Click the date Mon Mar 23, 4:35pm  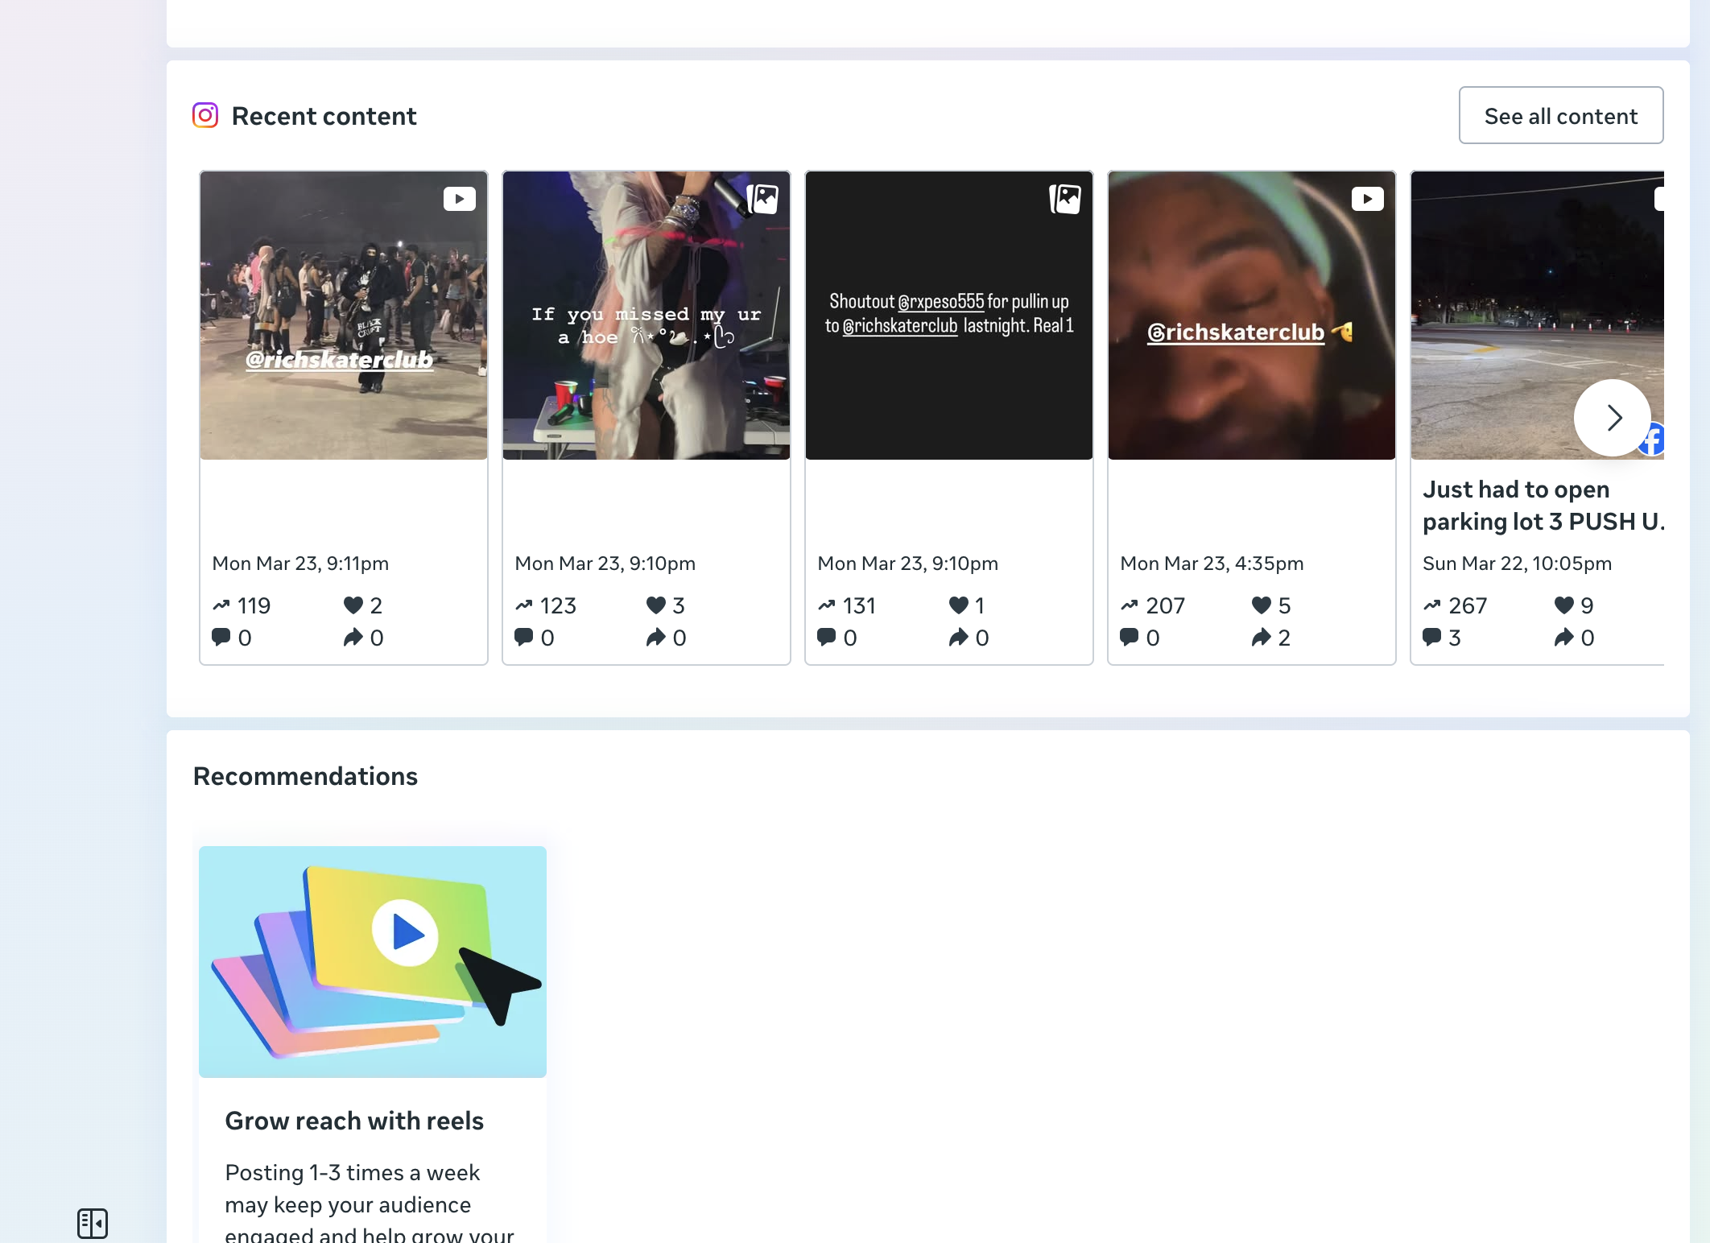(x=1212, y=564)
